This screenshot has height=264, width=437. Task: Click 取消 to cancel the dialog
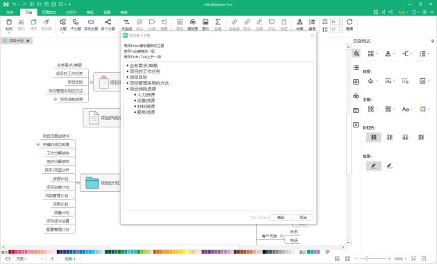pyautogui.click(x=303, y=217)
